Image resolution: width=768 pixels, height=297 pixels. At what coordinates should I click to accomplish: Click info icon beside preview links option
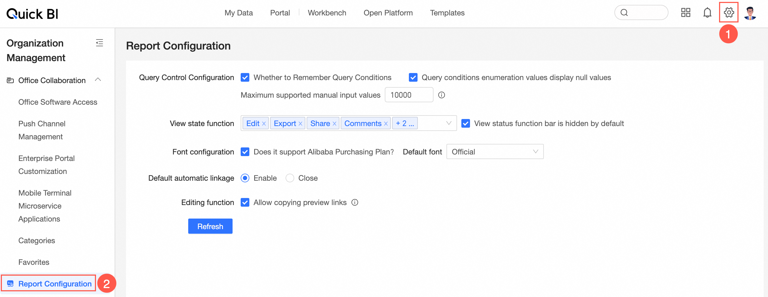click(355, 203)
